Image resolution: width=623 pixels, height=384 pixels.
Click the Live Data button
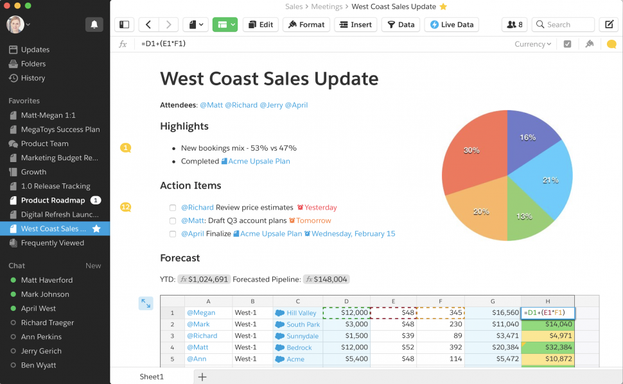click(451, 25)
